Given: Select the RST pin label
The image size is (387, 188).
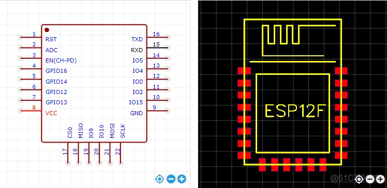Looking at the screenshot, I should point(51,39).
